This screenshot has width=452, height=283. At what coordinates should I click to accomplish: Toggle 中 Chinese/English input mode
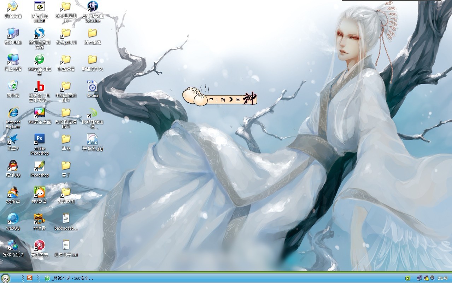[x=211, y=100]
